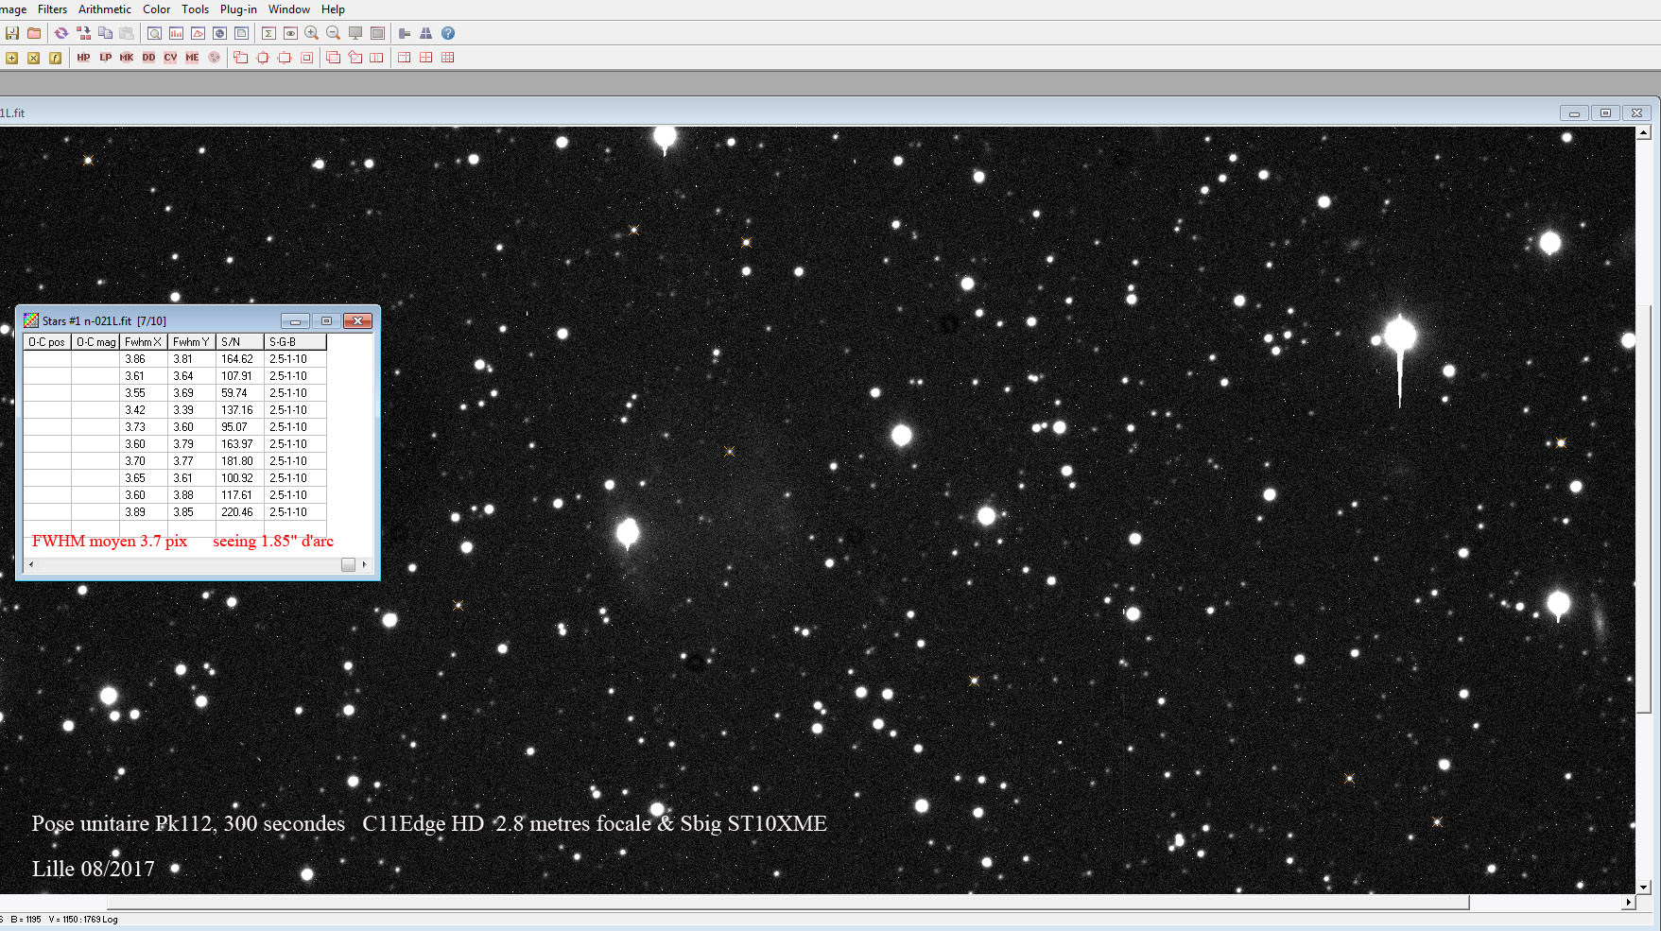Screen dimensions: 1661x931
Task: Click the yellow f function icon
Action: pyautogui.click(x=55, y=58)
